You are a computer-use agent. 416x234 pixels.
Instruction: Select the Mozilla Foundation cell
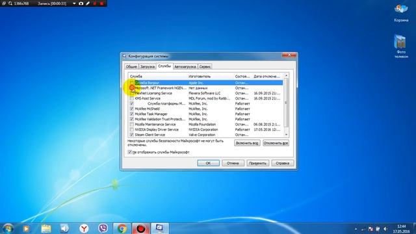[202, 124]
